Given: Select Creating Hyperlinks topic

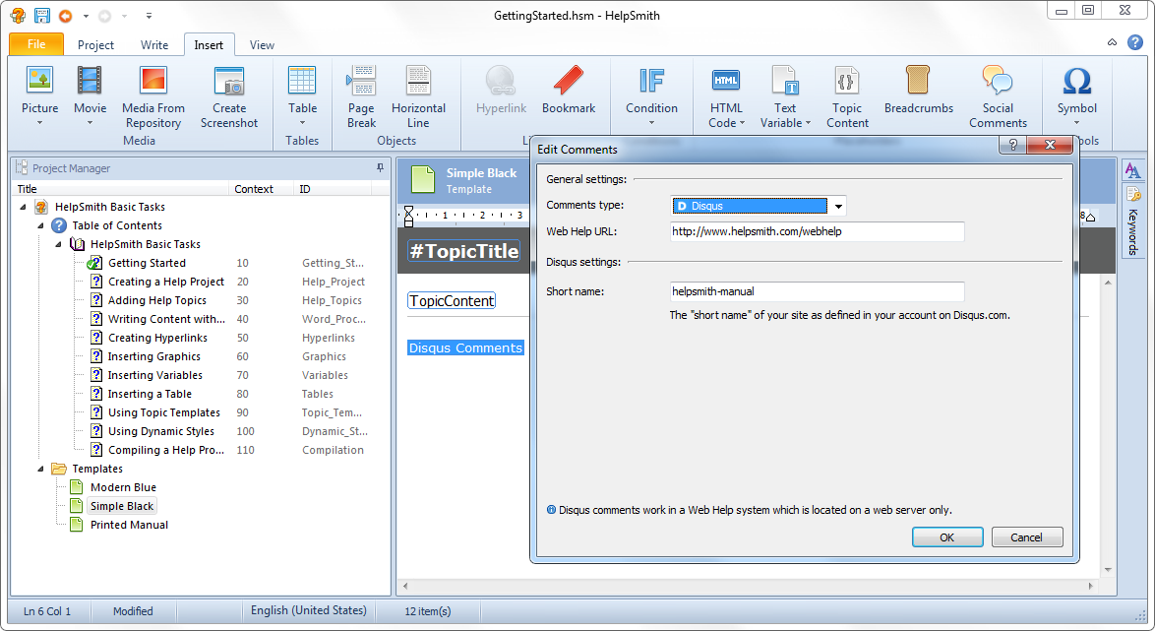Looking at the screenshot, I should (157, 338).
